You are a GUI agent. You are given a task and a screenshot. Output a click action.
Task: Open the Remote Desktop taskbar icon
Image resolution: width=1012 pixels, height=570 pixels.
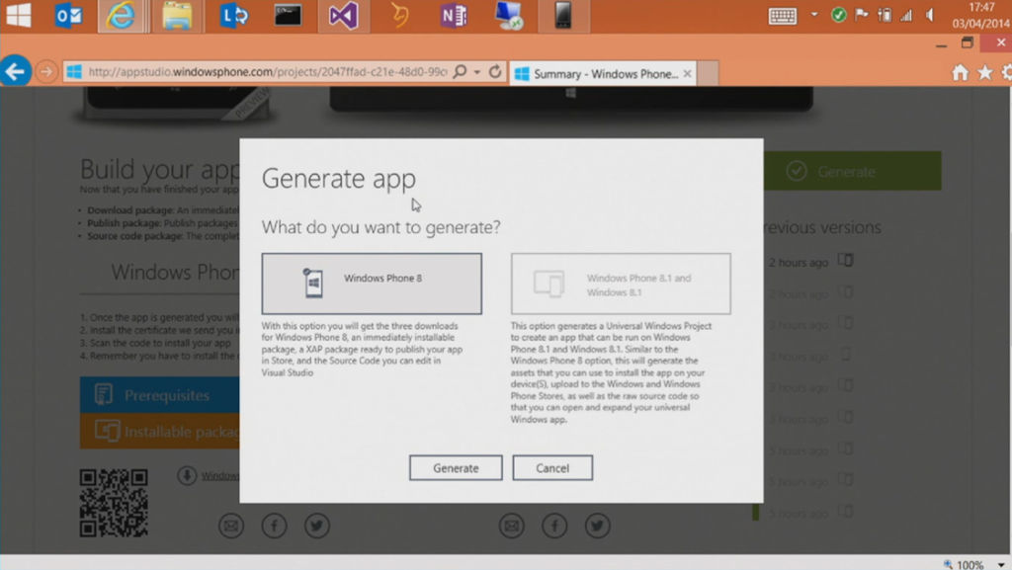(509, 16)
